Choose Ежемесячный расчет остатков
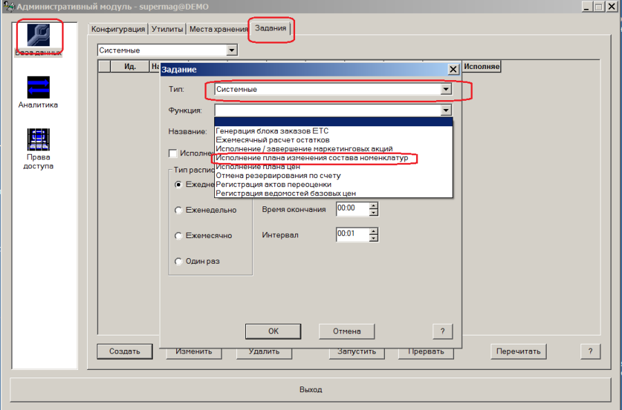This screenshot has width=622, height=410. (x=333, y=140)
